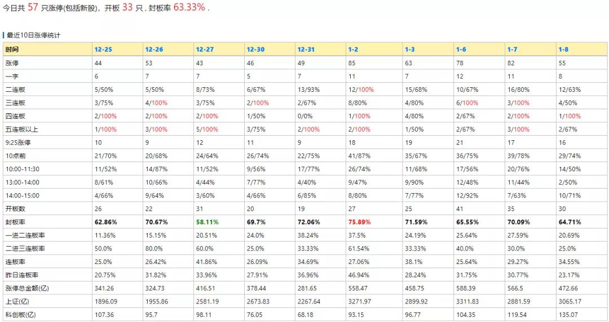Open the 1-6 date column header
Viewport: 609px width, 322px height.
[x=461, y=50]
